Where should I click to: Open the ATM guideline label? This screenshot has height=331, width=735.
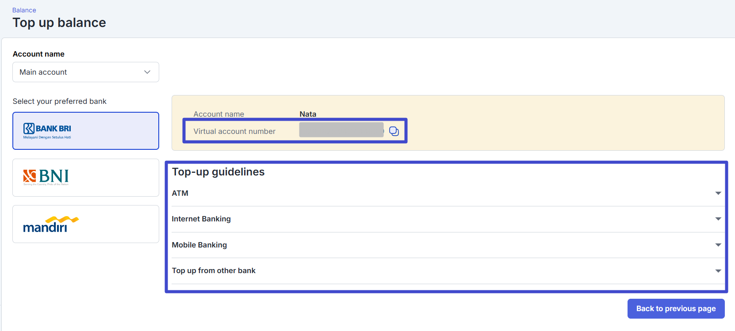point(180,193)
